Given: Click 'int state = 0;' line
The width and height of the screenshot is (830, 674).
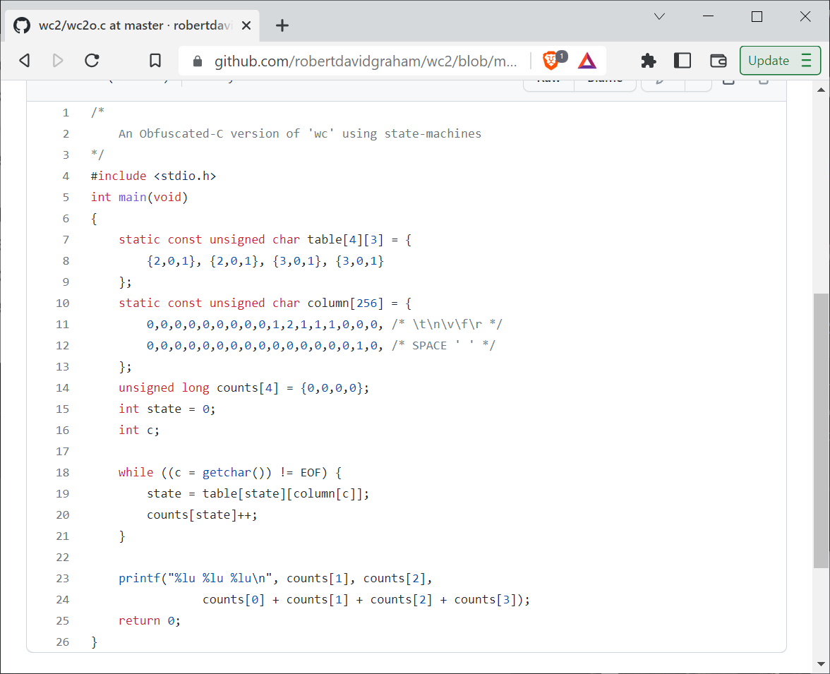Looking at the screenshot, I should click(167, 409).
